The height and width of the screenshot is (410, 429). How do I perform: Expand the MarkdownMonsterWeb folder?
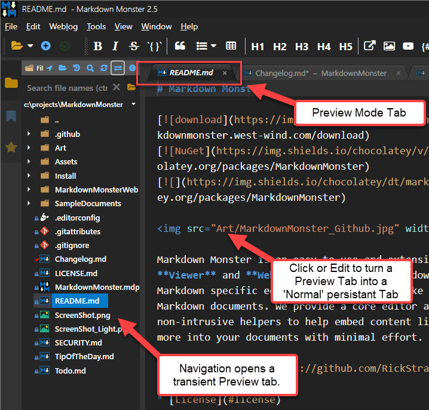29,189
